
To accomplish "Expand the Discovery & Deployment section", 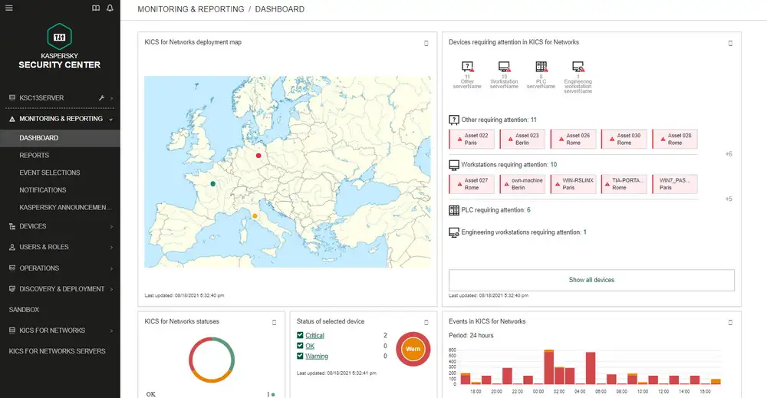I will point(60,289).
